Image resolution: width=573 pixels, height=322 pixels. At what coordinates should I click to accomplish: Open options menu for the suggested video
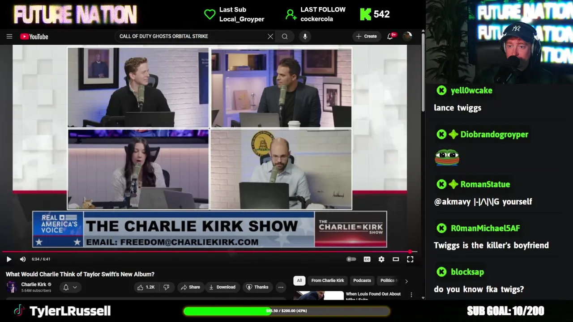[411, 295]
